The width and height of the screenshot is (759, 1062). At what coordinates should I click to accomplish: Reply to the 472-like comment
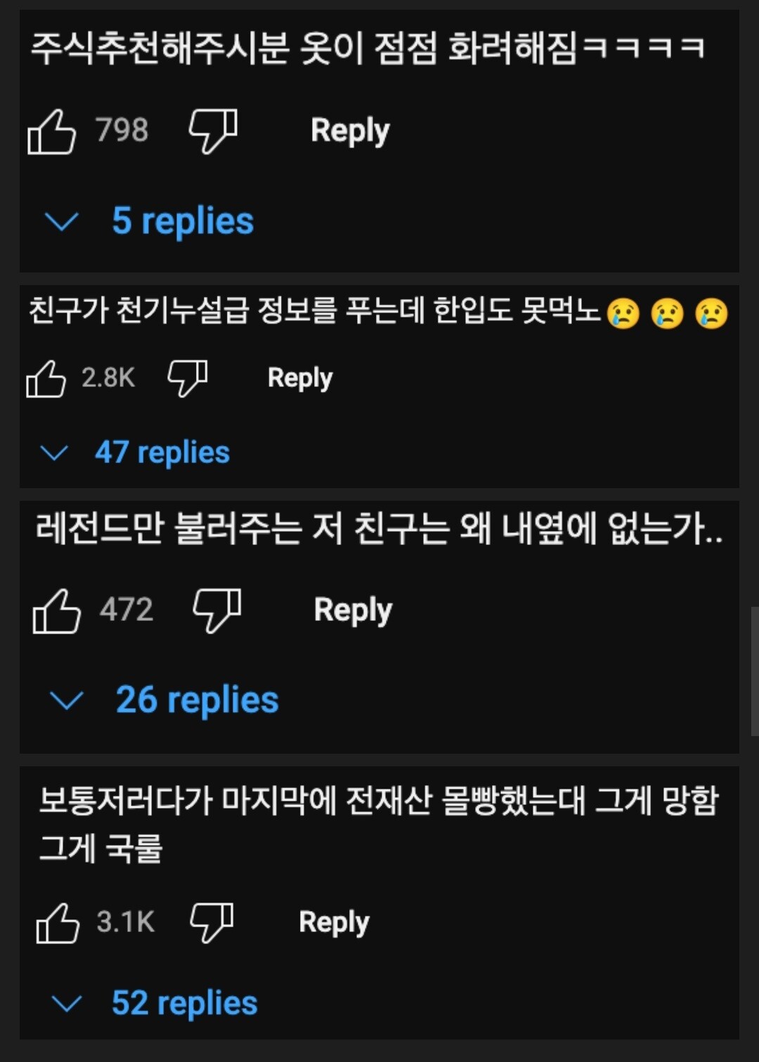(x=353, y=610)
